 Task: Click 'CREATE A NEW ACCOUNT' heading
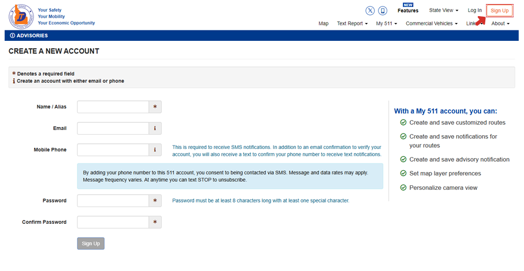point(54,51)
